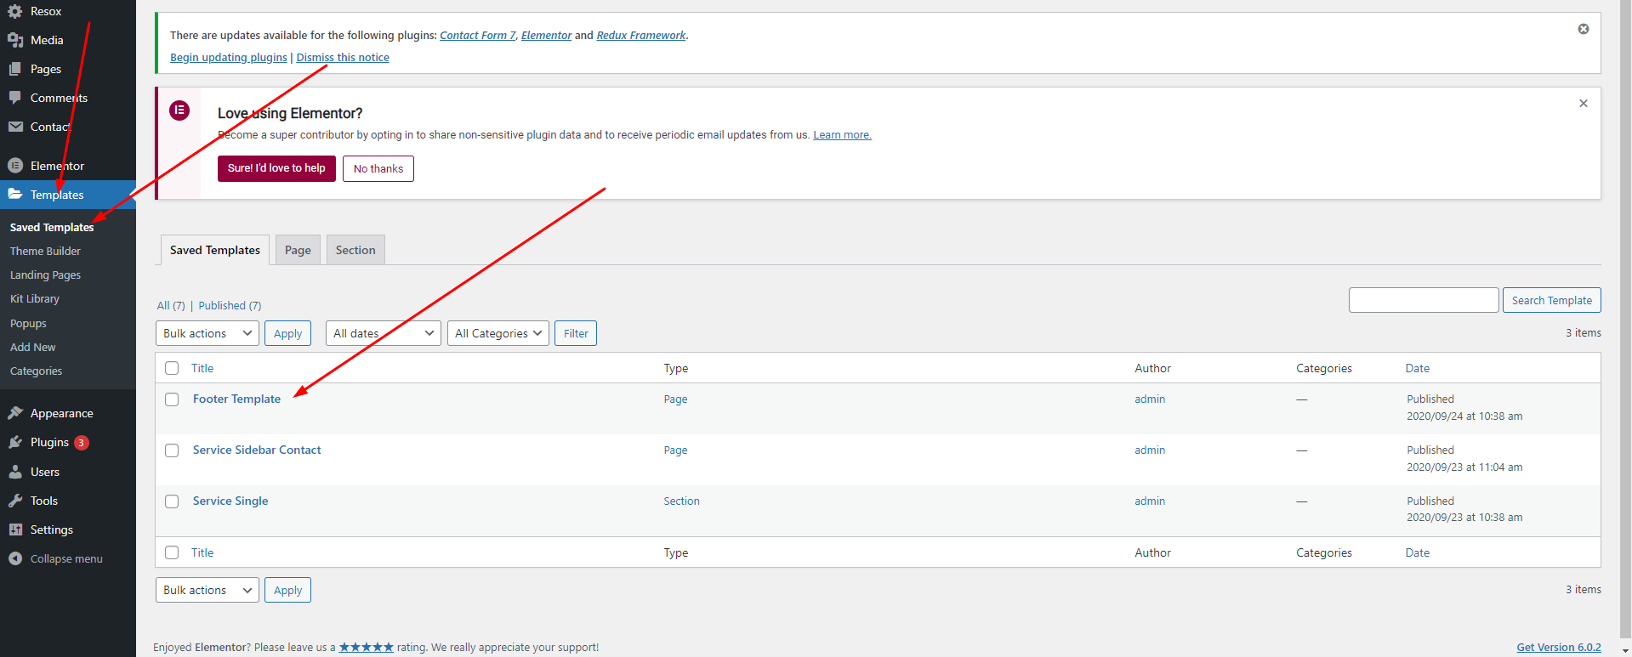Click the Filter button
This screenshot has height=657, width=1632.
pos(576,333)
